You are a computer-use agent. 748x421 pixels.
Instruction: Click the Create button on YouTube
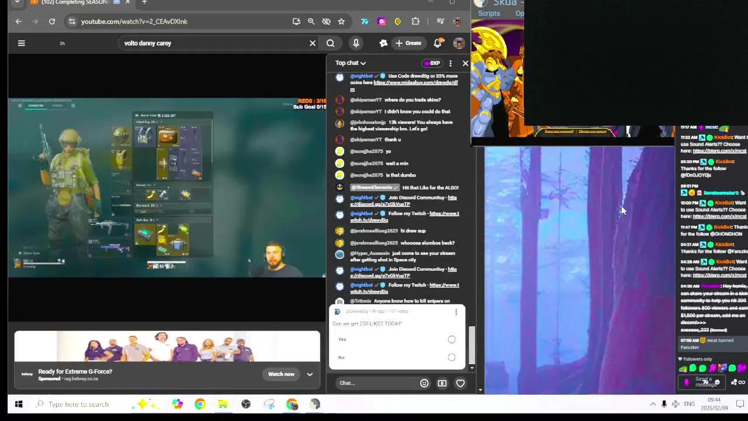[x=408, y=43]
